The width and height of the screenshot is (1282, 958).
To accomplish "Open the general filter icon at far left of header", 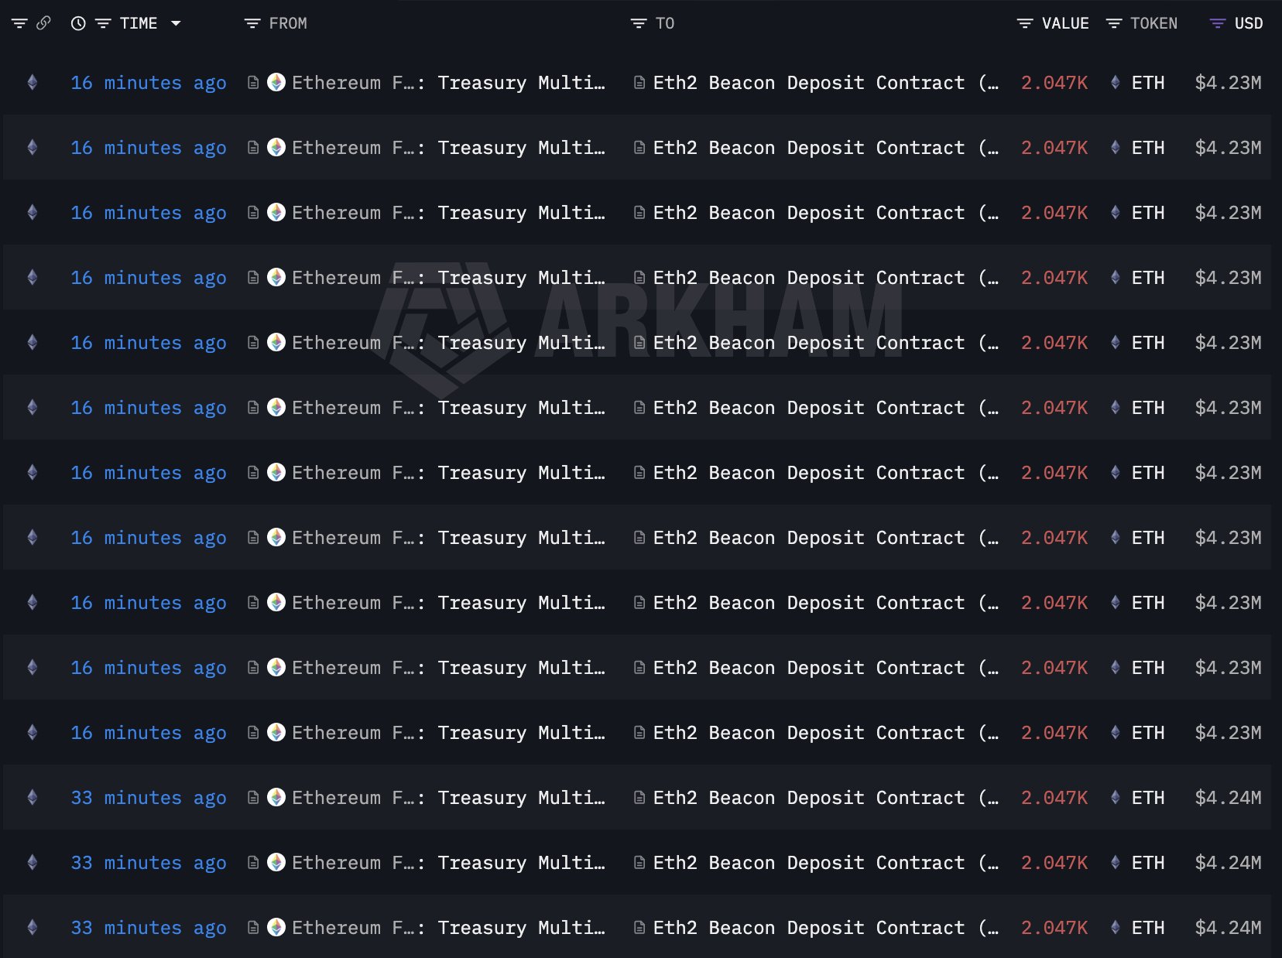I will (x=19, y=24).
